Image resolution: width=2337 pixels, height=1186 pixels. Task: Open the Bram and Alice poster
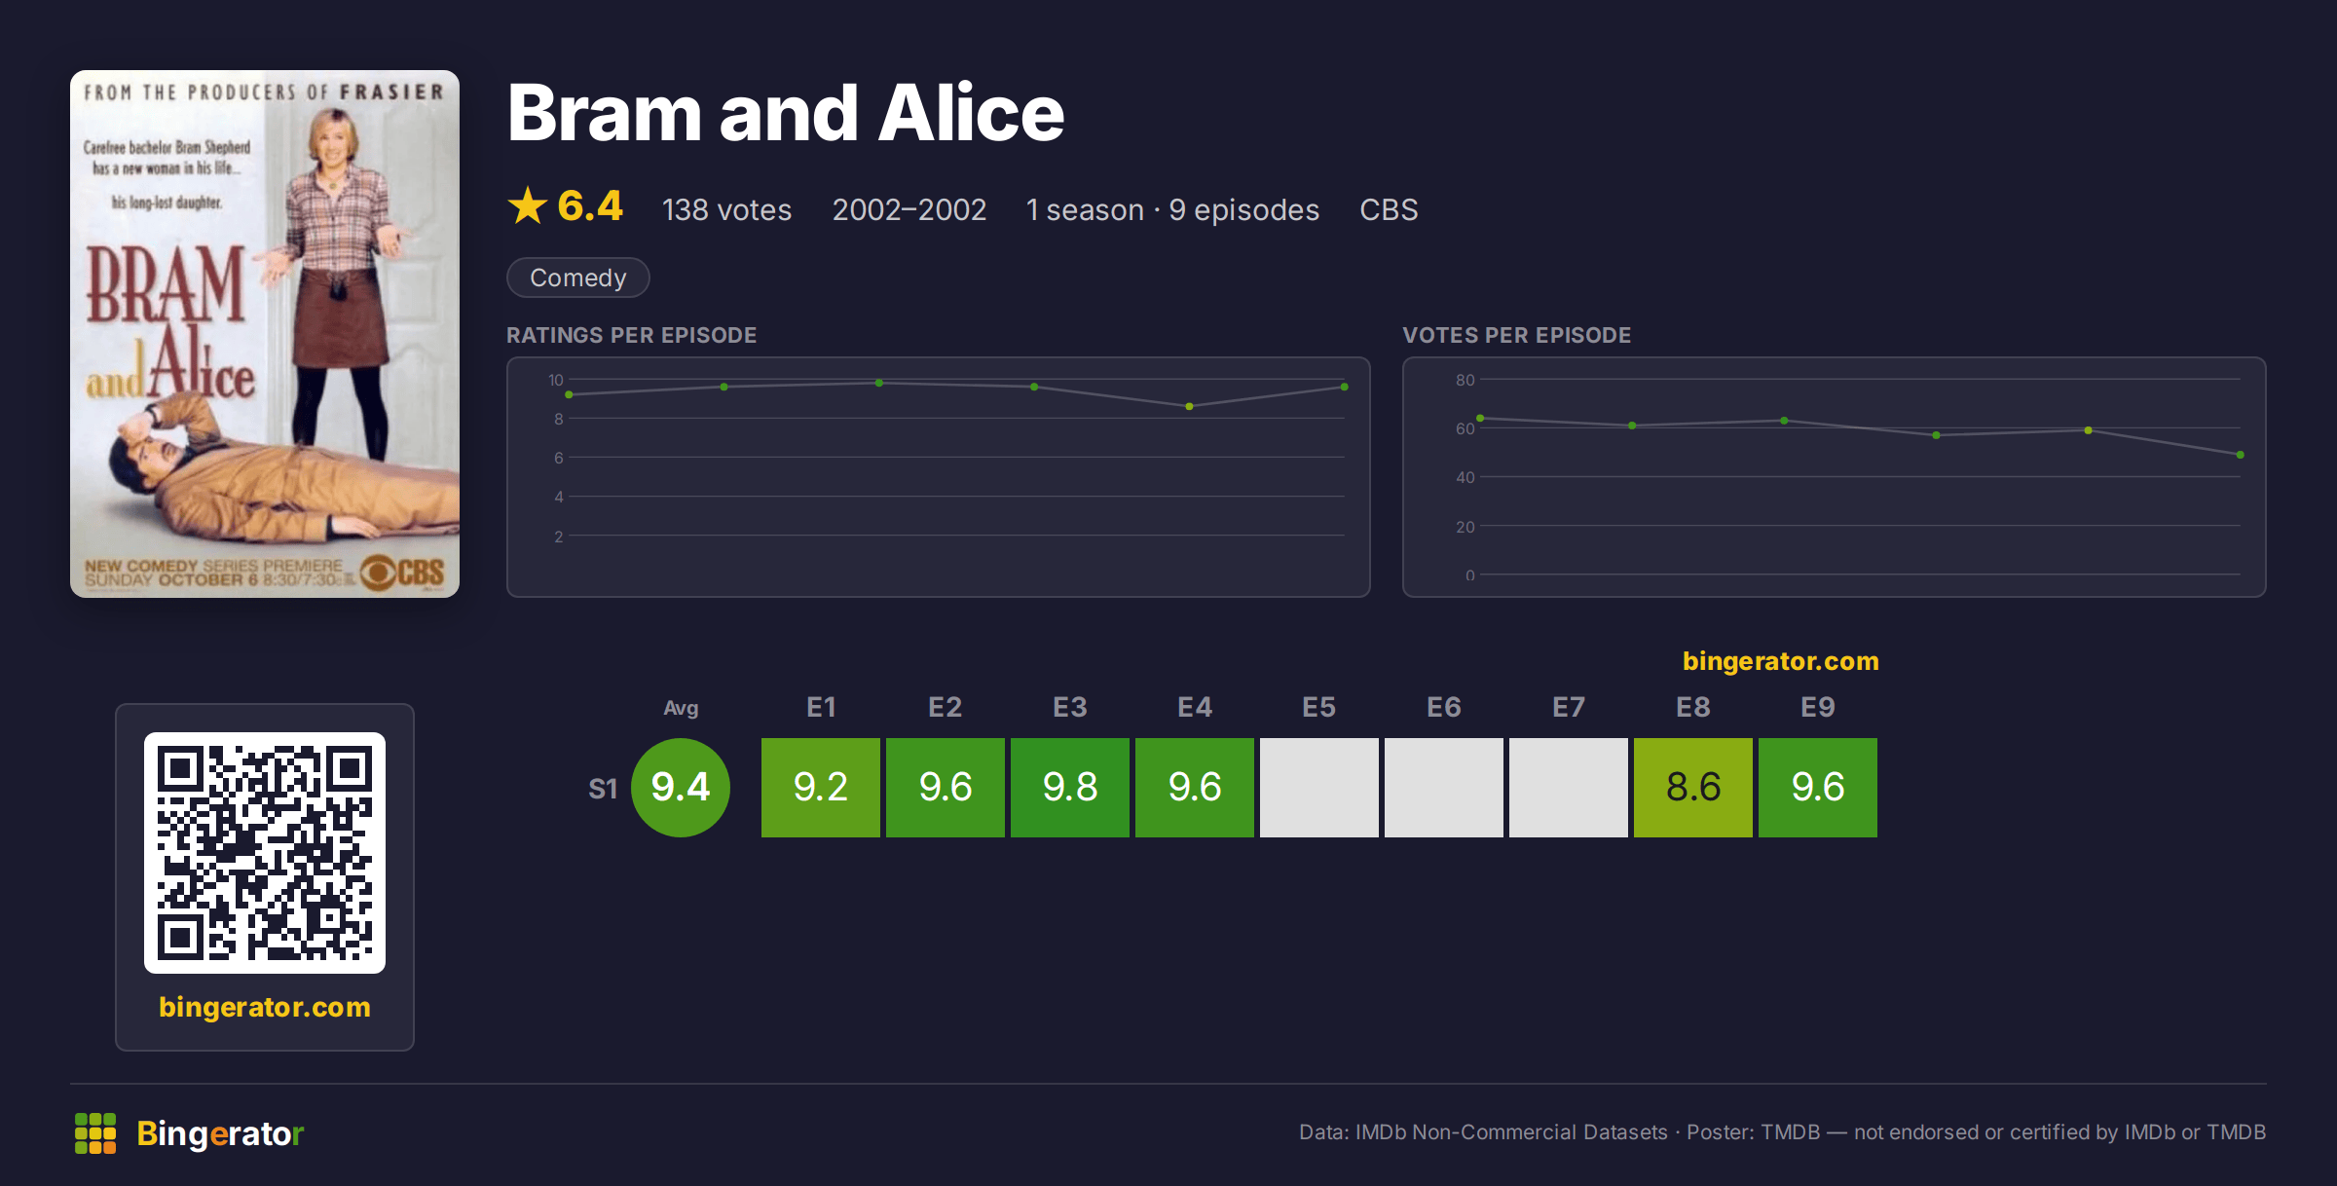tap(265, 334)
